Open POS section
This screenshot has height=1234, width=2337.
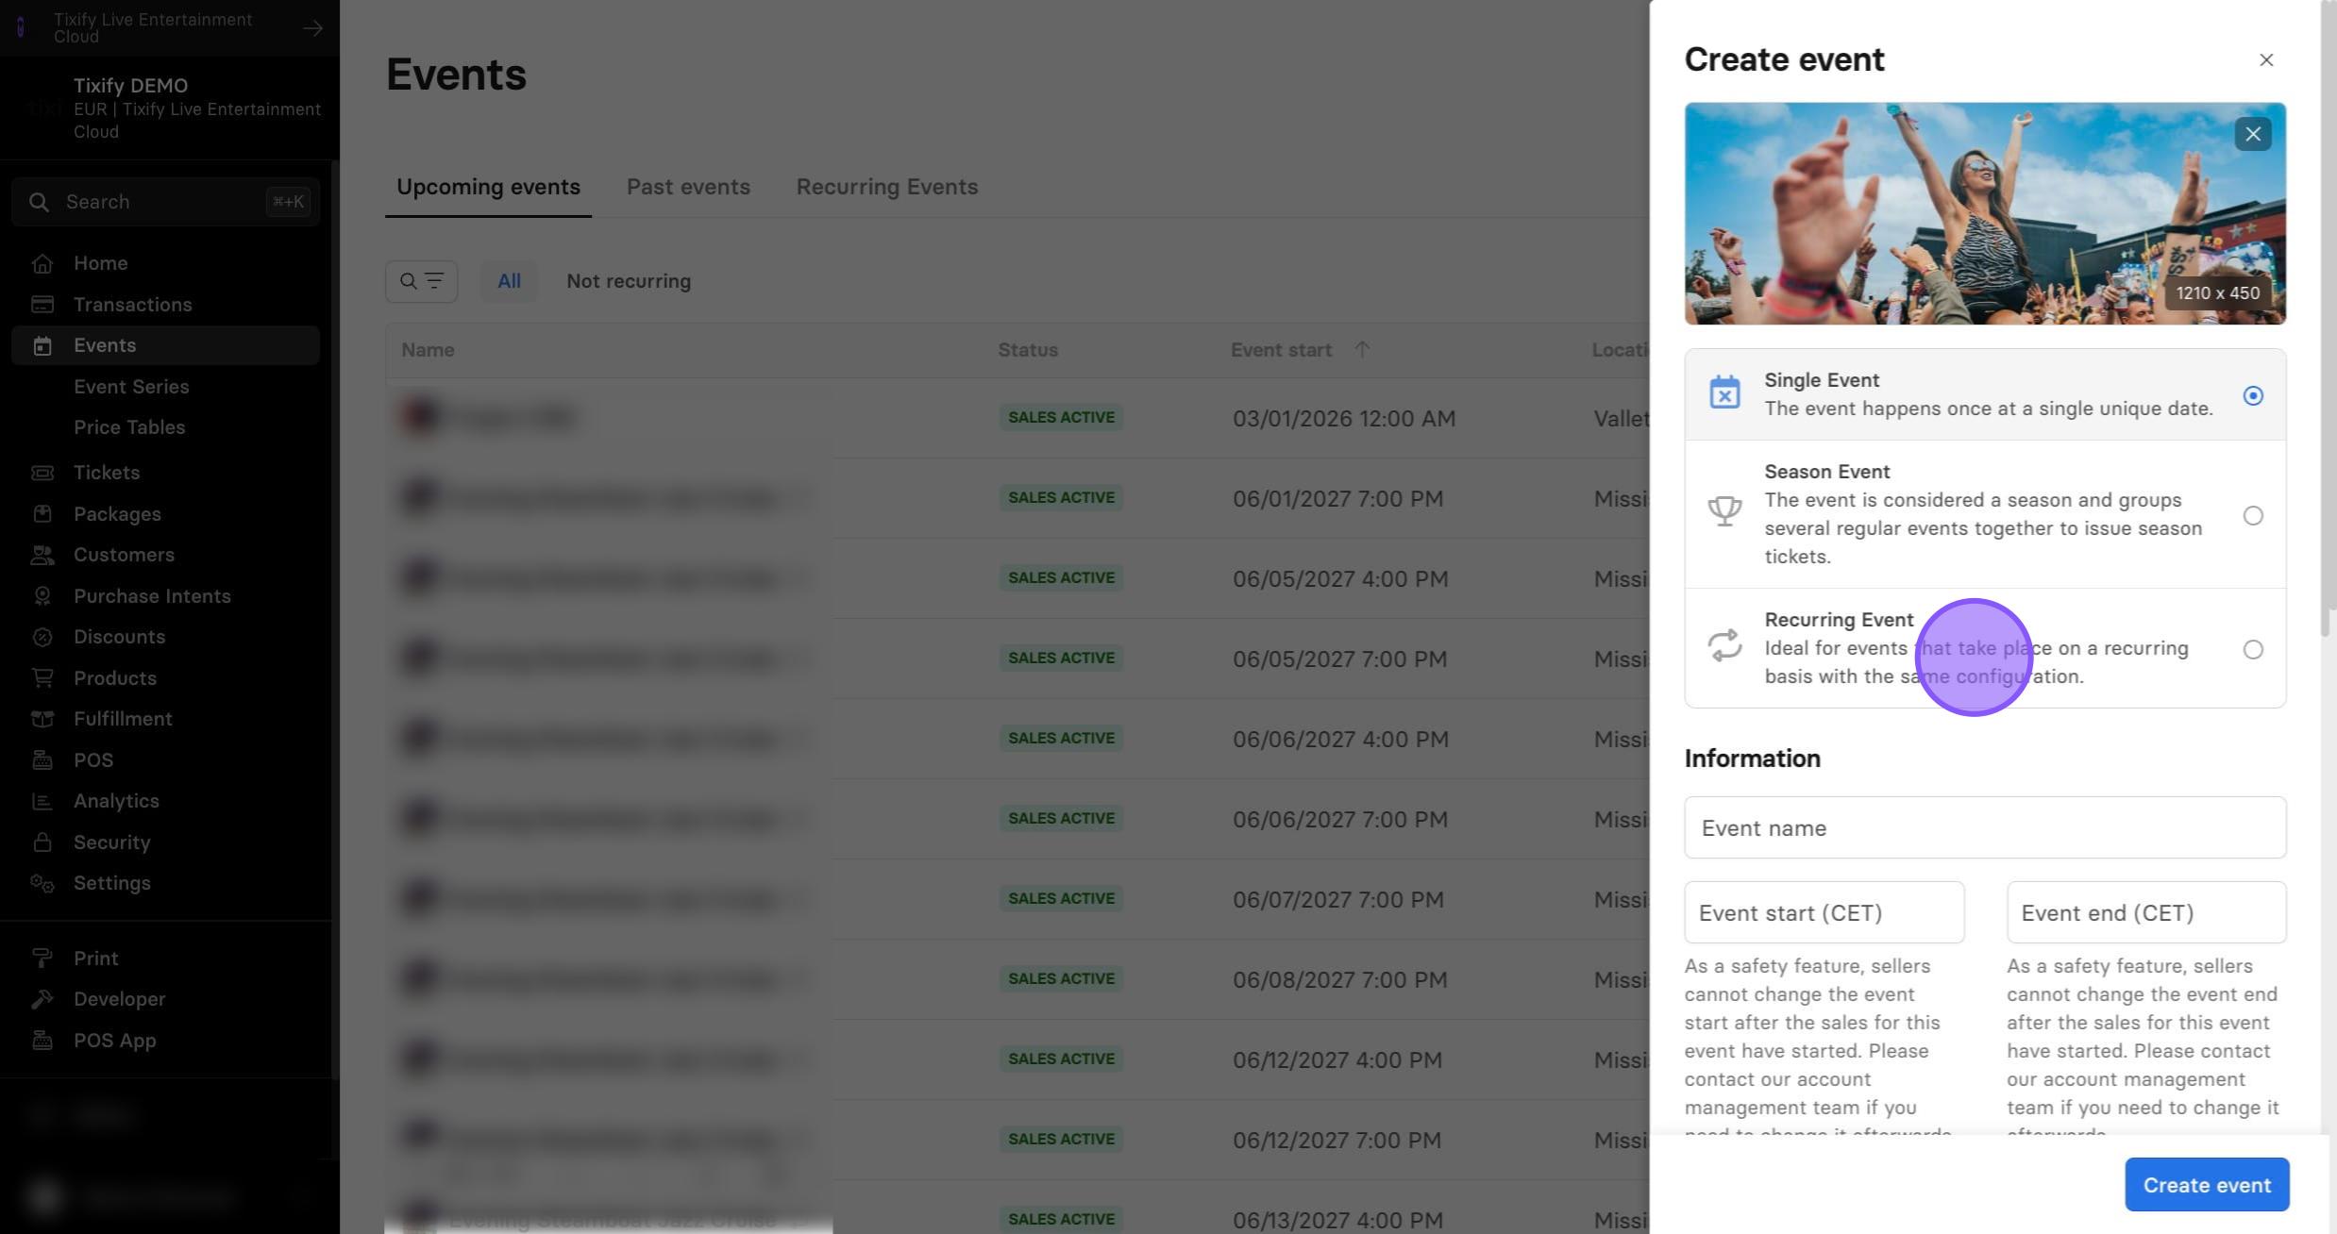click(x=93, y=760)
